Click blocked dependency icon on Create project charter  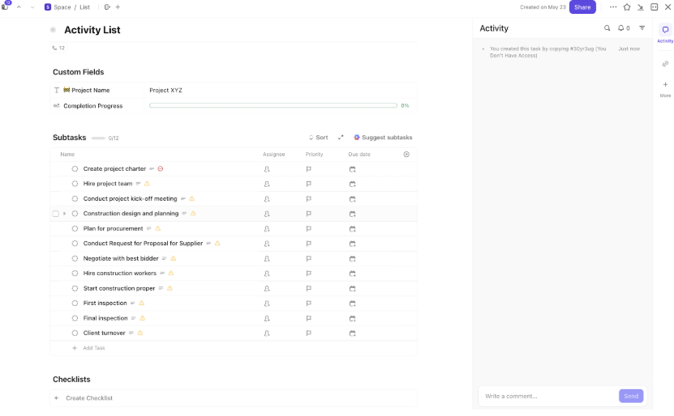(161, 169)
